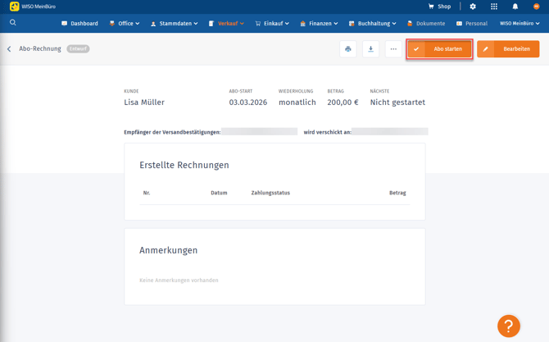Open the apps grid icon
Image resolution: width=549 pixels, height=342 pixels.
(494, 7)
